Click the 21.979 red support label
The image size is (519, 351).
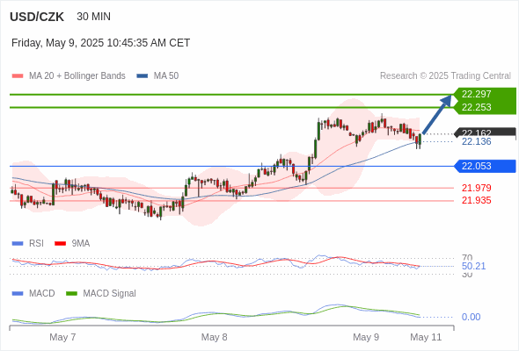(x=476, y=188)
